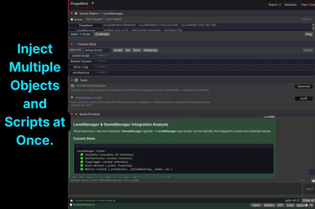
Task: Collapse the Scene Object section
Action: click(x=71, y=13)
